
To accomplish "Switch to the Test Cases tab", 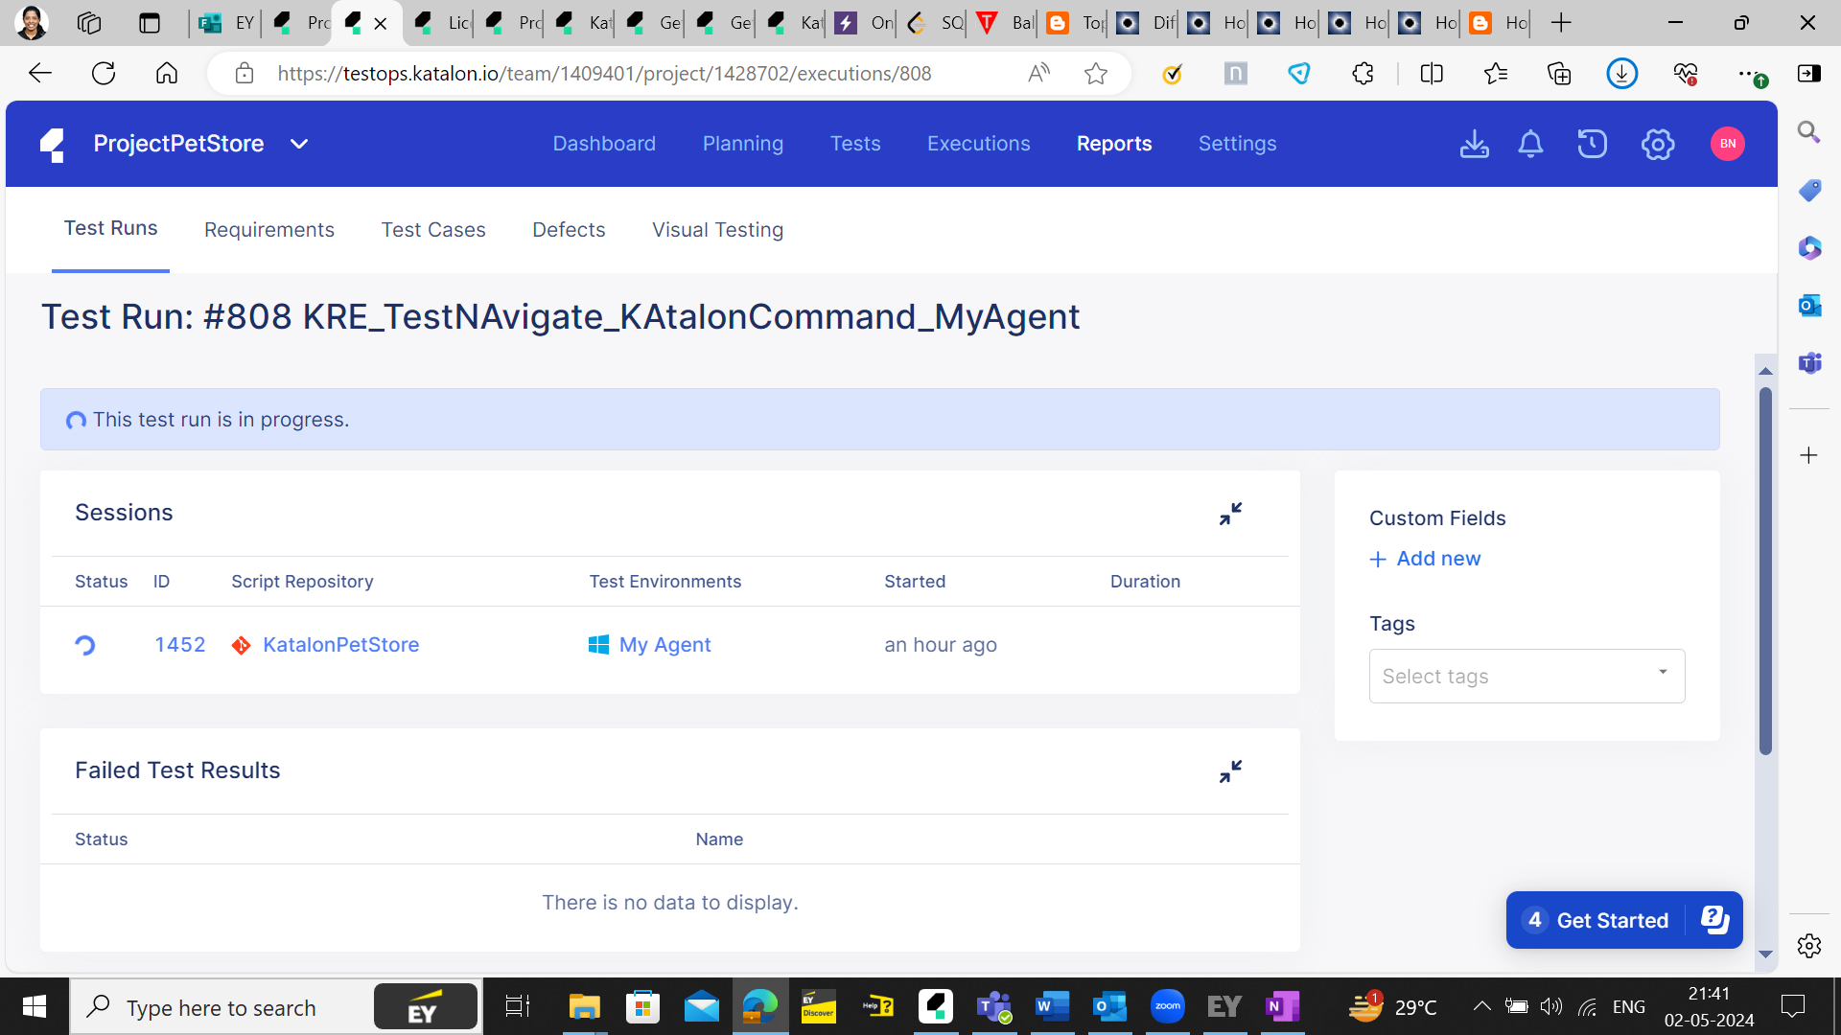I will pyautogui.click(x=433, y=230).
